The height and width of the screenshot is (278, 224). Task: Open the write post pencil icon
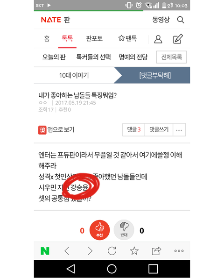coord(178,39)
